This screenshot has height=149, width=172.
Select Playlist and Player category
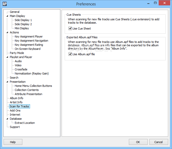21,57
